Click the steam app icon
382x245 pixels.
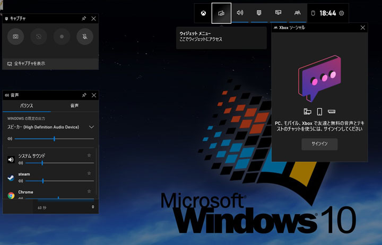pos(11,178)
